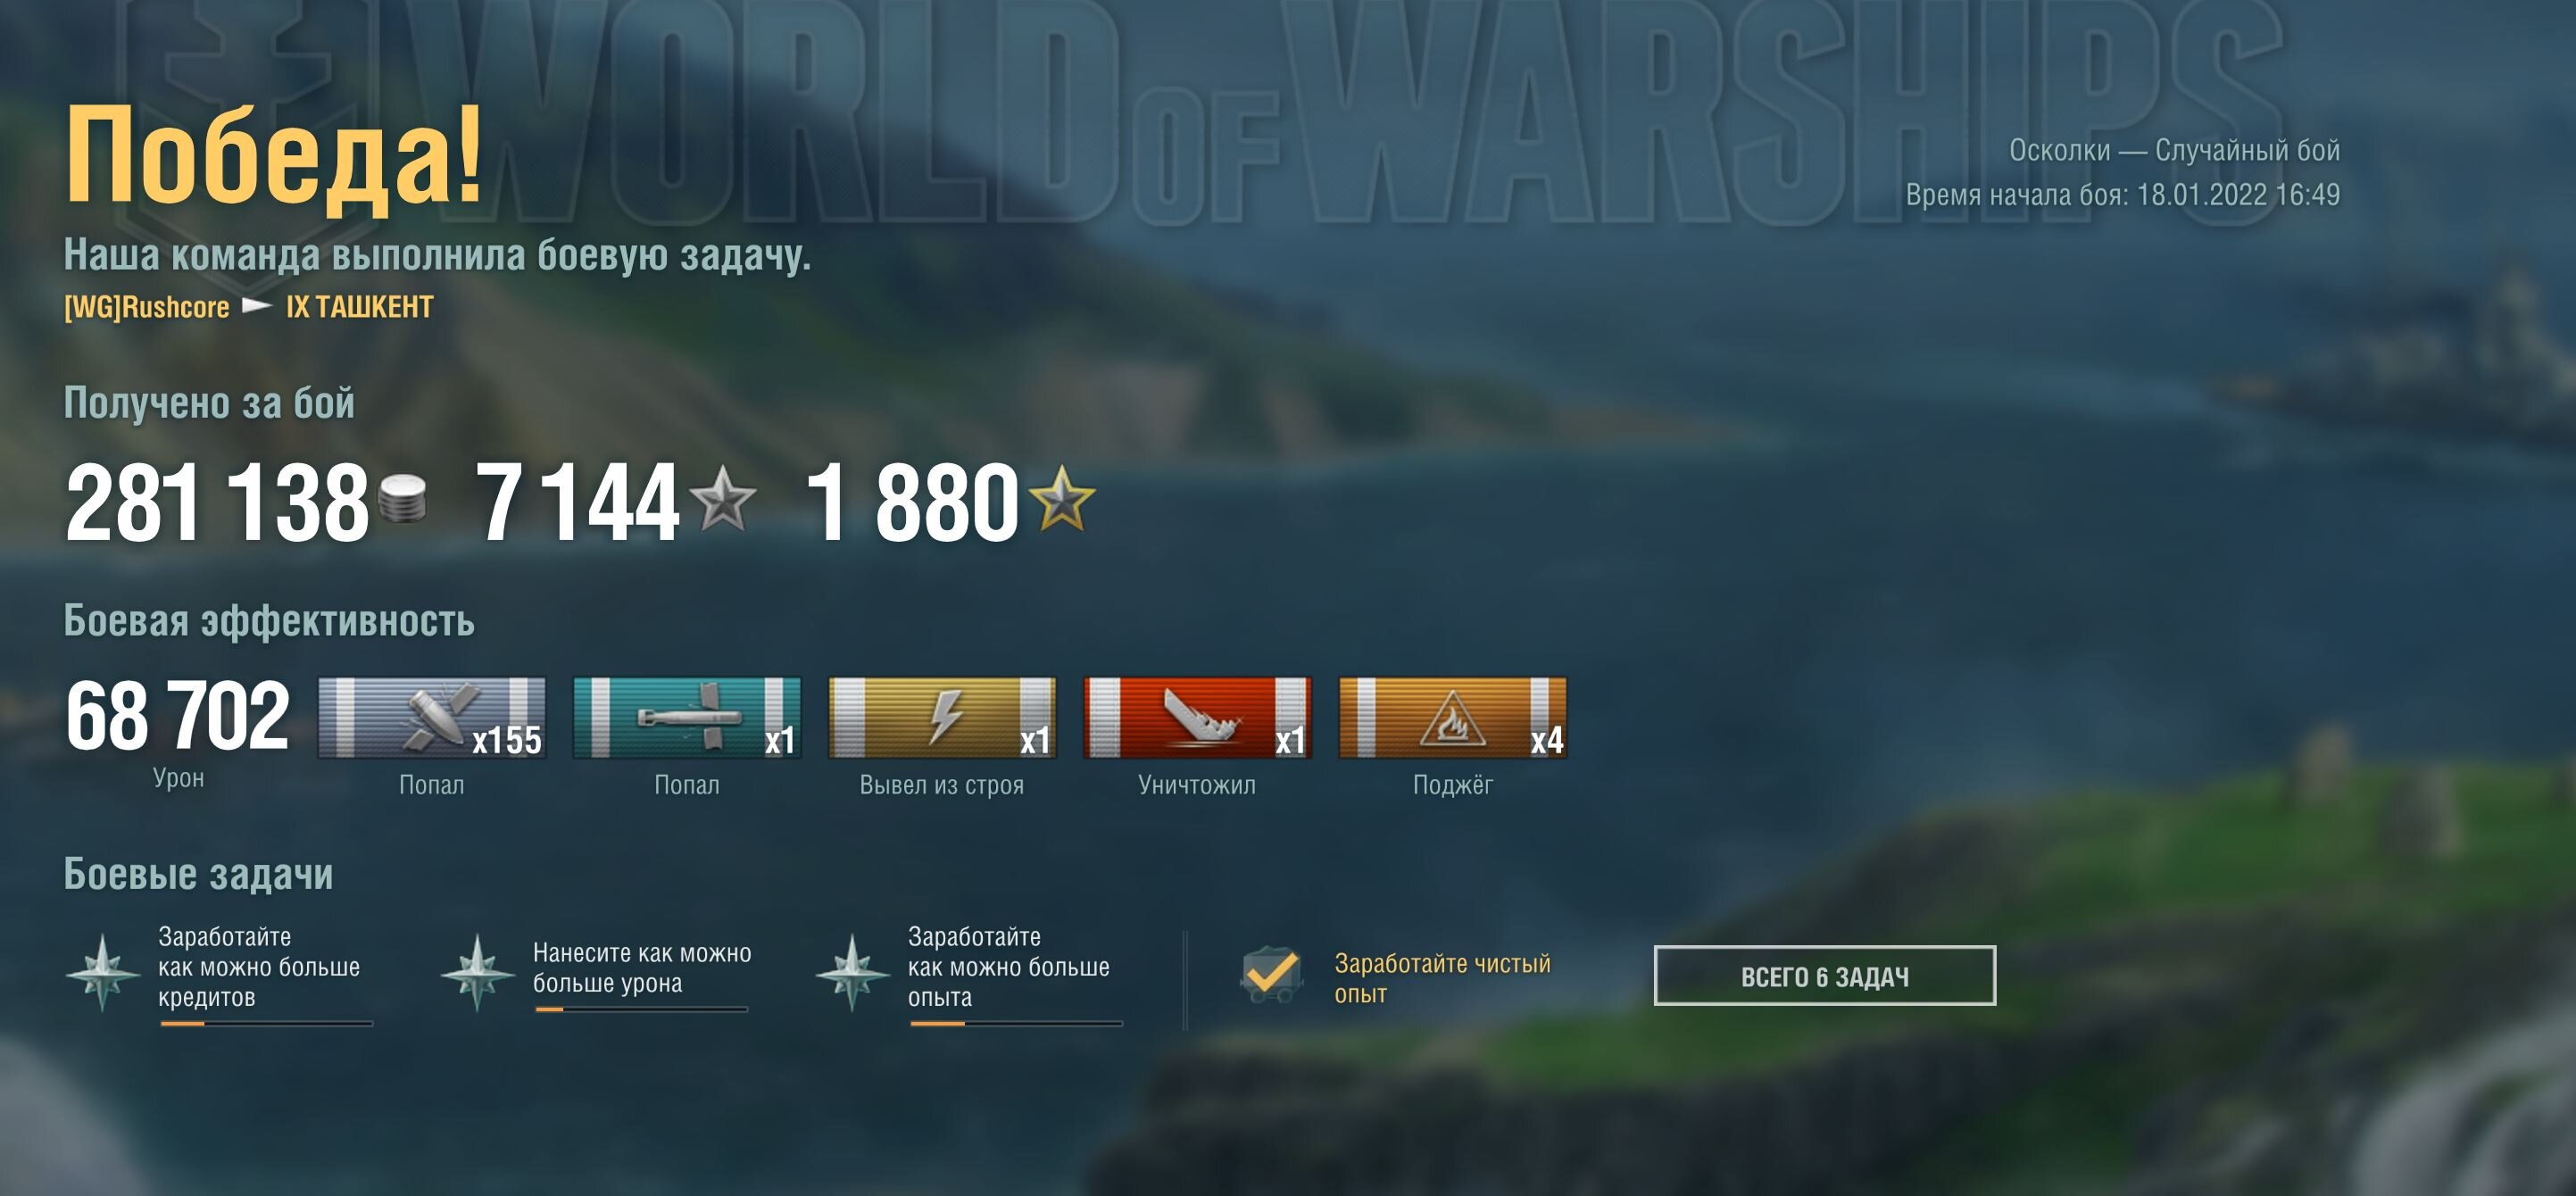This screenshot has height=1196, width=2576.
Task: Click the silver credits coin icon
Action: tap(402, 497)
